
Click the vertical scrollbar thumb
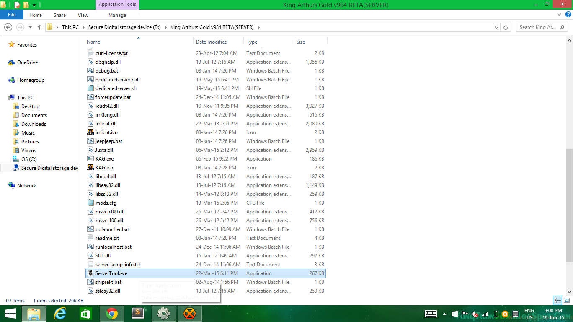click(x=569, y=205)
